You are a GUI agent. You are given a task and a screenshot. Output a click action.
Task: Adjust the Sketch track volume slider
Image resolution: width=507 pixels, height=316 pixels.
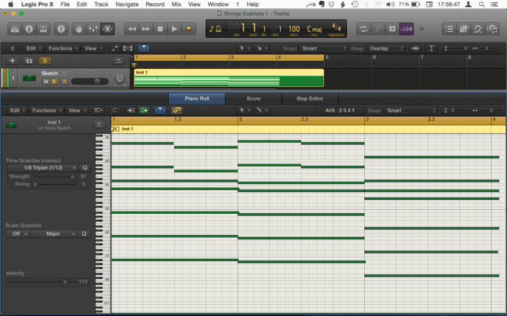tap(97, 82)
